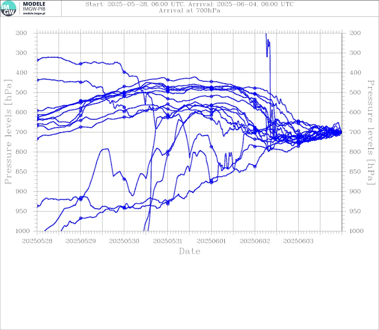
Task: Click trajectory convergence point at 700 hPa arrival
Action: [341, 132]
